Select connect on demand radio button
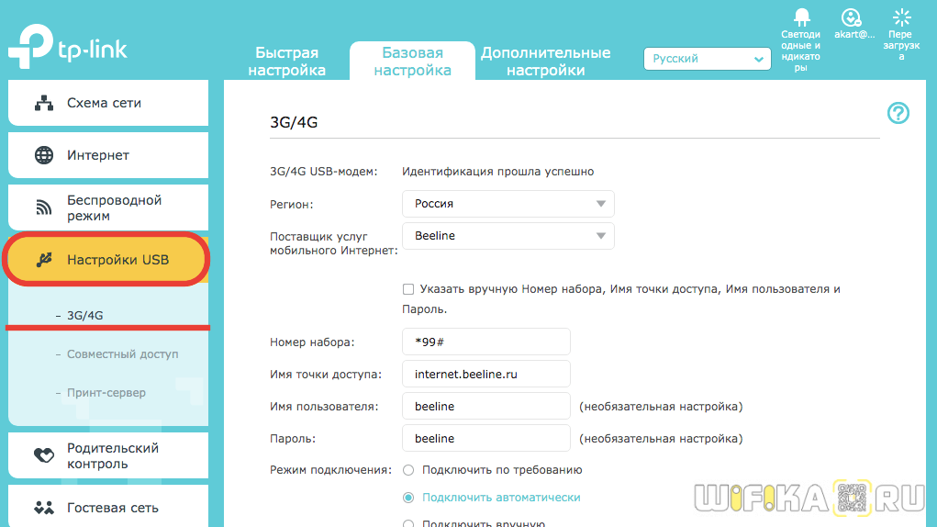937x527 pixels. tap(408, 470)
